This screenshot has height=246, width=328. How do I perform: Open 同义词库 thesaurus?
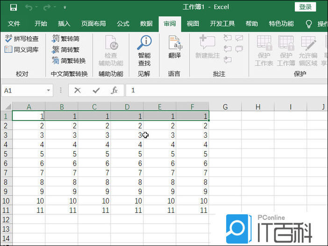pyautogui.click(x=22, y=50)
